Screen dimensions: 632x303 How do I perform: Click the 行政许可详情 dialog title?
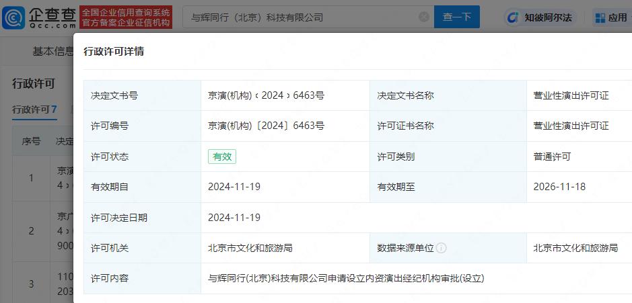click(x=113, y=52)
